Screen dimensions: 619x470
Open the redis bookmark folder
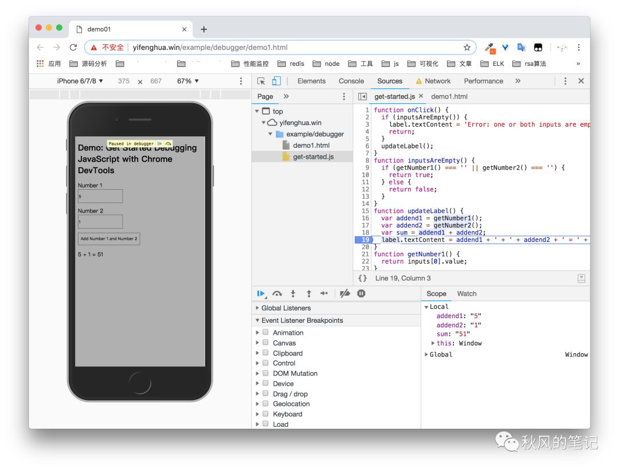(x=291, y=64)
